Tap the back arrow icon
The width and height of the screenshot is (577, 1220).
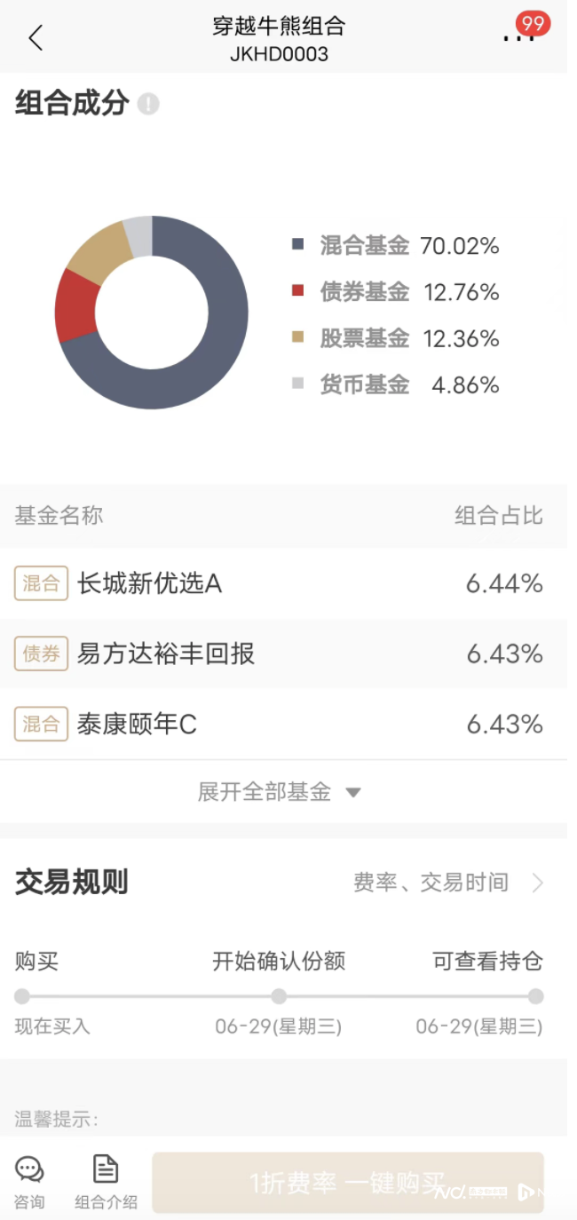(36, 38)
